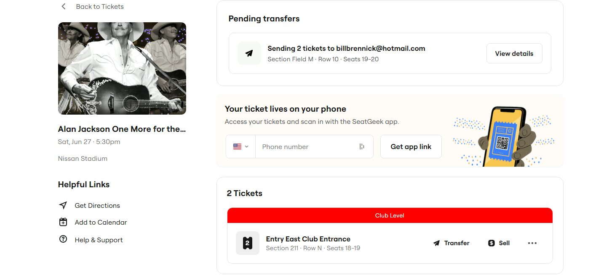This screenshot has height=275, width=609.
Task: Focus the Phone number input field
Action: click(307, 147)
